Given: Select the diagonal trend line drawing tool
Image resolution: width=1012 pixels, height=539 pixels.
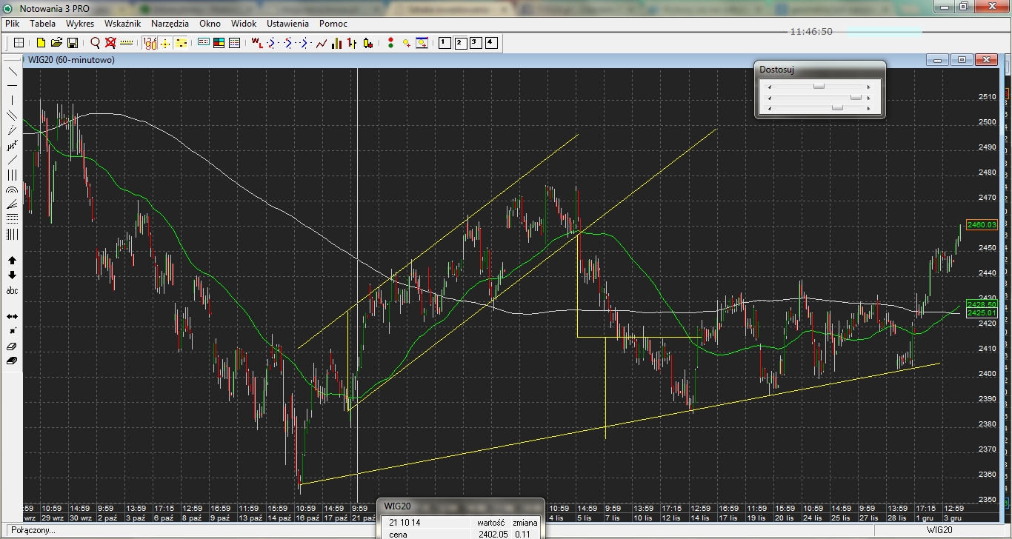Looking at the screenshot, I should tap(12, 71).
